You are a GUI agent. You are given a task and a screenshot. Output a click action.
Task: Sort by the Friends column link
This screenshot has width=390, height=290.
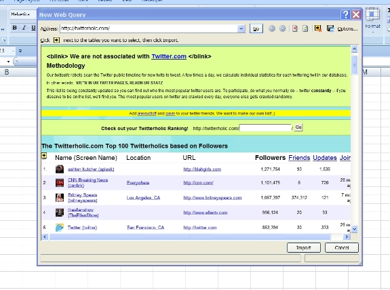(299, 158)
